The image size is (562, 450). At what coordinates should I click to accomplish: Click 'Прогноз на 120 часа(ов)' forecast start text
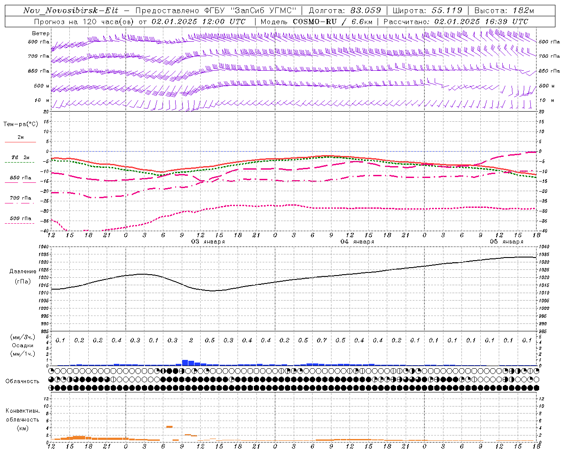click(85, 22)
